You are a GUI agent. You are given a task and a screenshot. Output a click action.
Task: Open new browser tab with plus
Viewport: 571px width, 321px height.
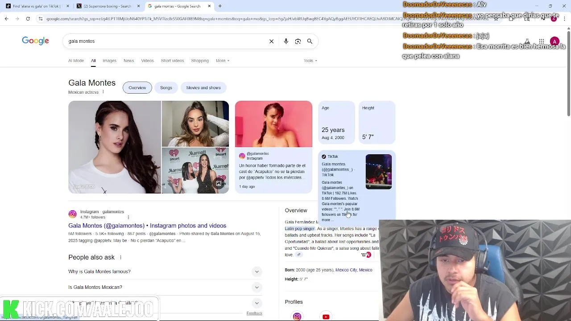(220, 6)
